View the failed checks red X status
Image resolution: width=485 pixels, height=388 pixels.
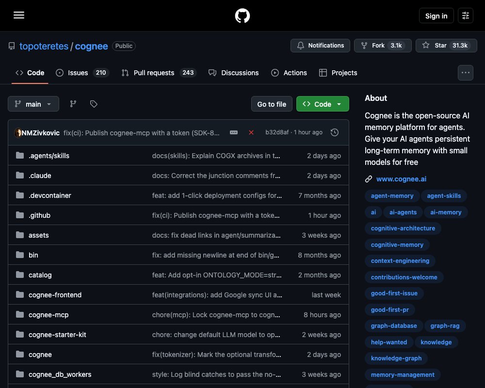(251, 132)
